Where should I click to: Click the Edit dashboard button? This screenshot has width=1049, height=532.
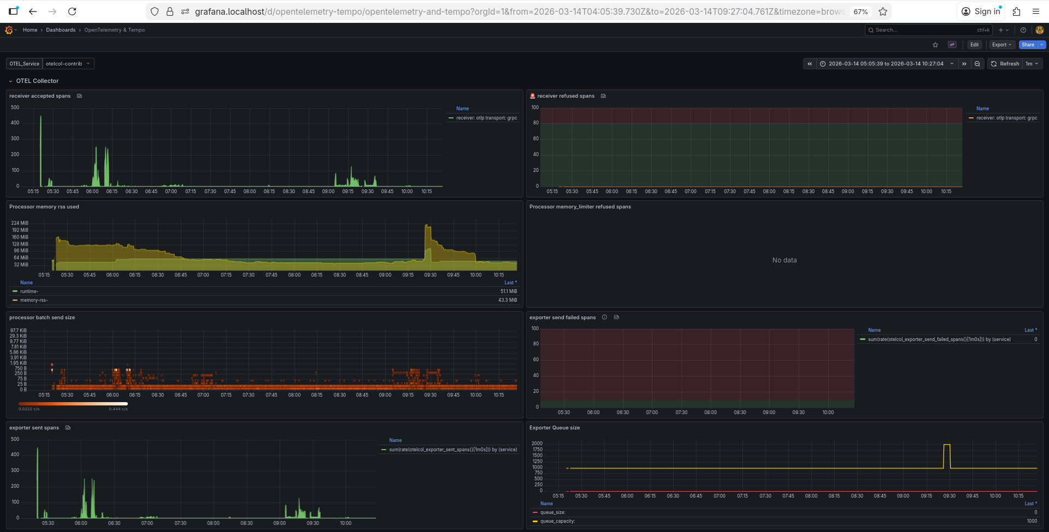974,45
